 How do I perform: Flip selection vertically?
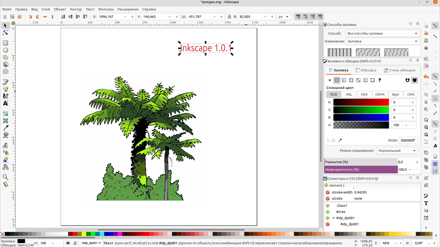click(52, 17)
